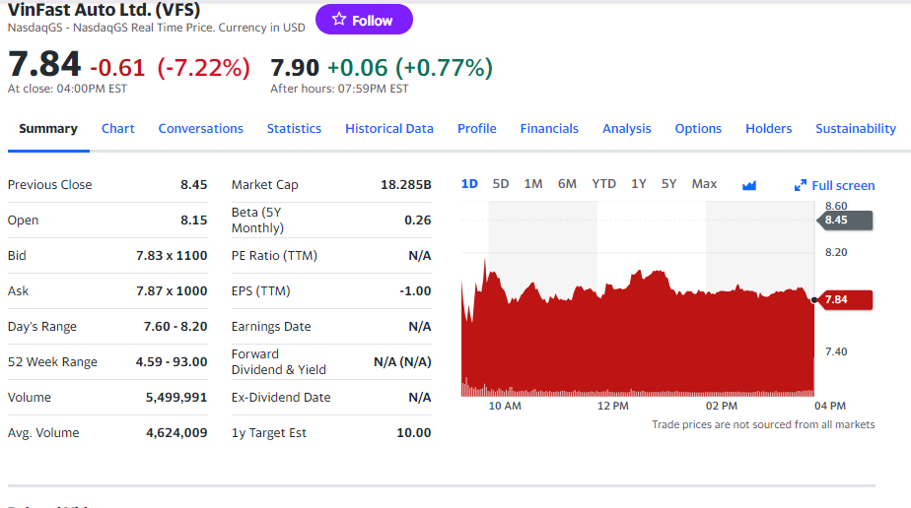Choose the 6M chart range
Viewport: 911px width, 508px height.
(x=567, y=184)
